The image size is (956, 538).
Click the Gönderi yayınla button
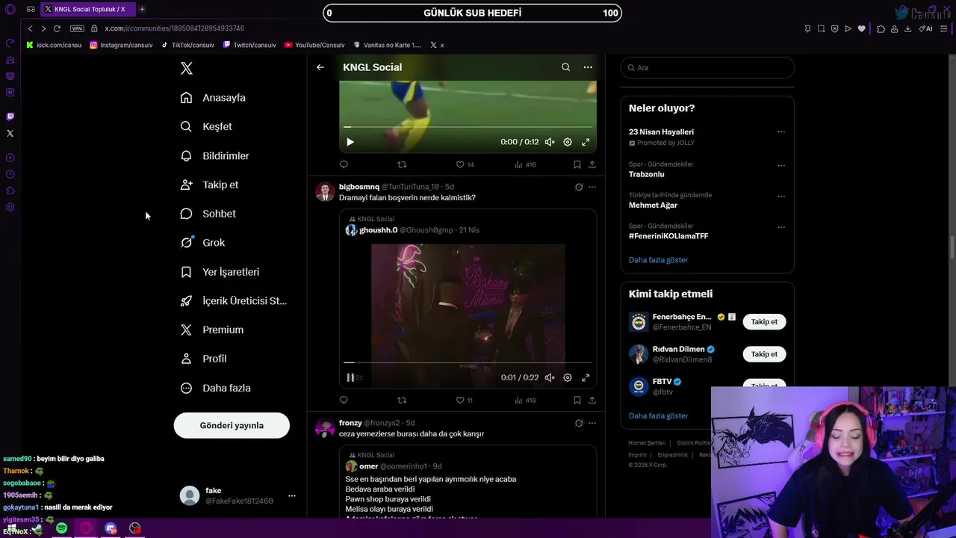[x=232, y=425]
